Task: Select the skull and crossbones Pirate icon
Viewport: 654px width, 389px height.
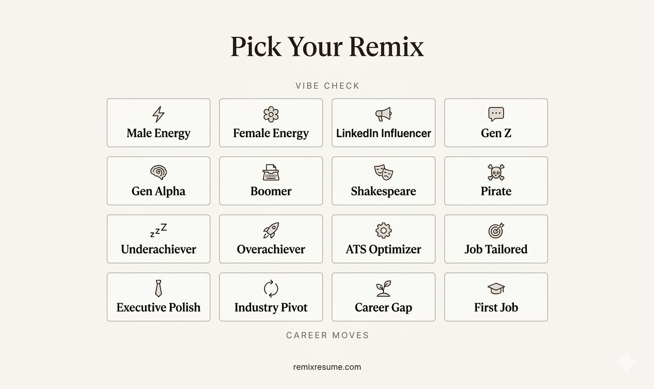Action: pos(496,172)
